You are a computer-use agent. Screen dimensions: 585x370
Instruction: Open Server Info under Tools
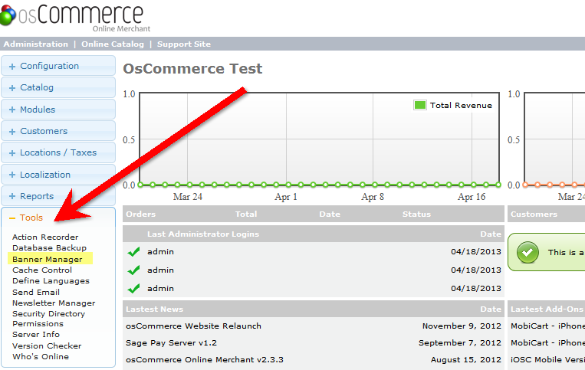(36, 334)
